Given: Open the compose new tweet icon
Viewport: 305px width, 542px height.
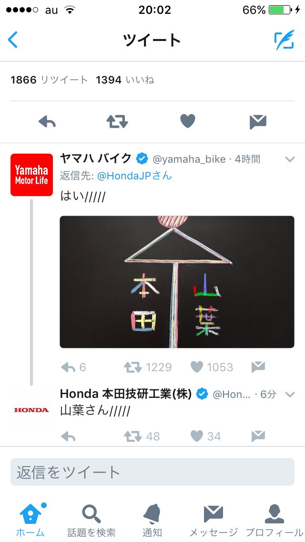Looking at the screenshot, I should tap(285, 40).
